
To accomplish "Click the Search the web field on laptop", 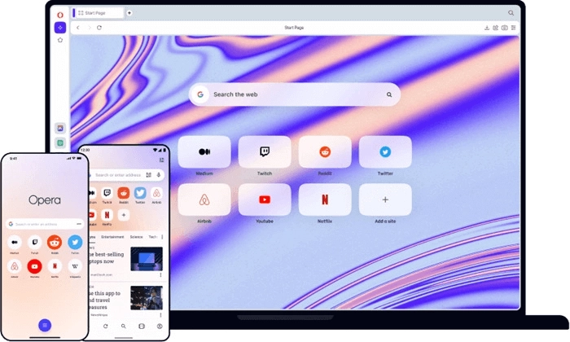I will click(295, 94).
